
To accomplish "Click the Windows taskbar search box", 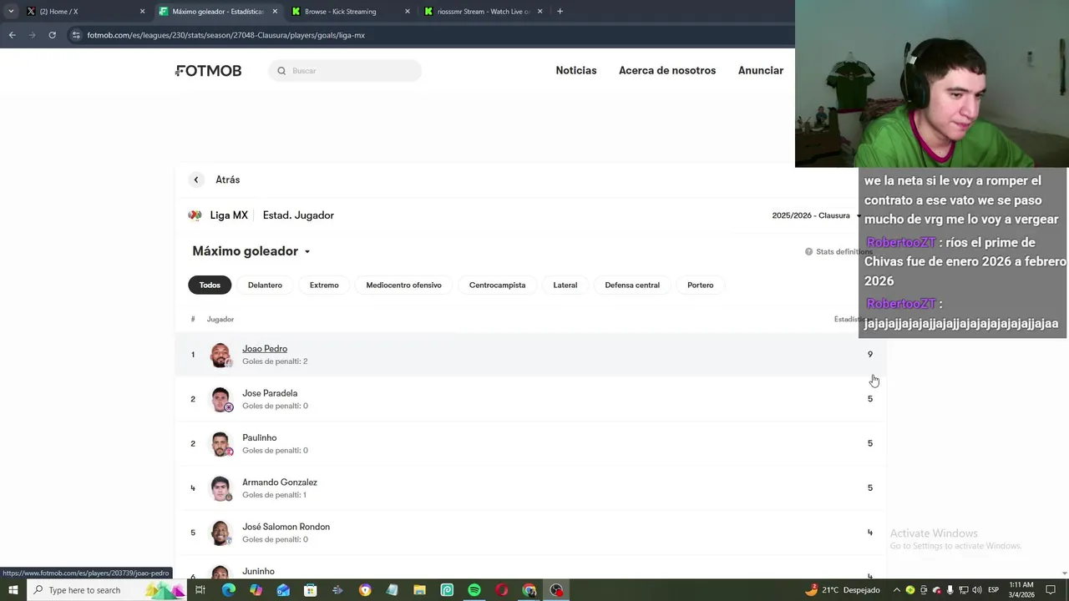I will (x=107, y=590).
